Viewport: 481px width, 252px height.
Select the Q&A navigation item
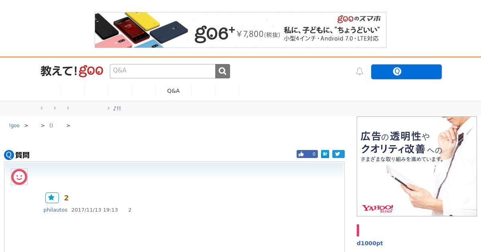point(173,91)
